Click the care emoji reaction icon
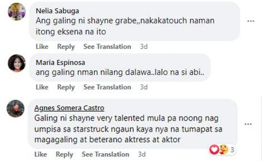 coord(223,150)
